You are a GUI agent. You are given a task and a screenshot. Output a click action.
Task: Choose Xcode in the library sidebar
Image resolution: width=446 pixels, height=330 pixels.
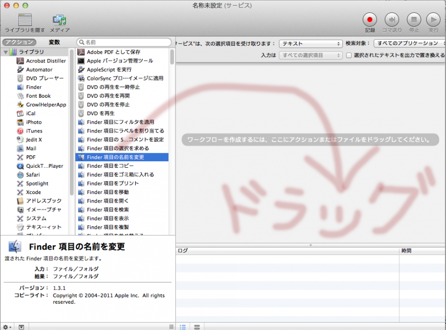33,192
